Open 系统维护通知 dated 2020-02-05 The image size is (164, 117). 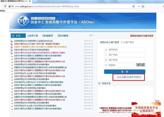[38, 56]
